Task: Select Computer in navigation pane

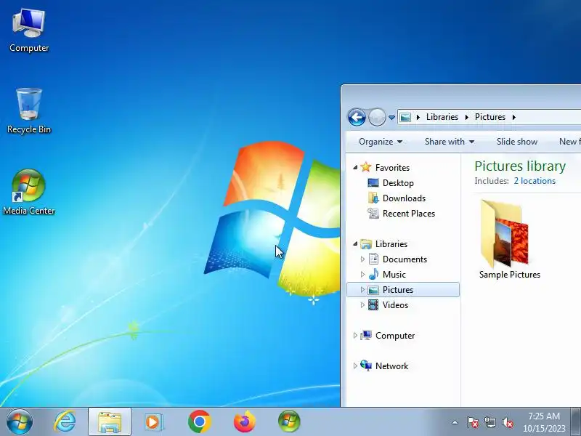Action: pyautogui.click(x=395, y=336)
